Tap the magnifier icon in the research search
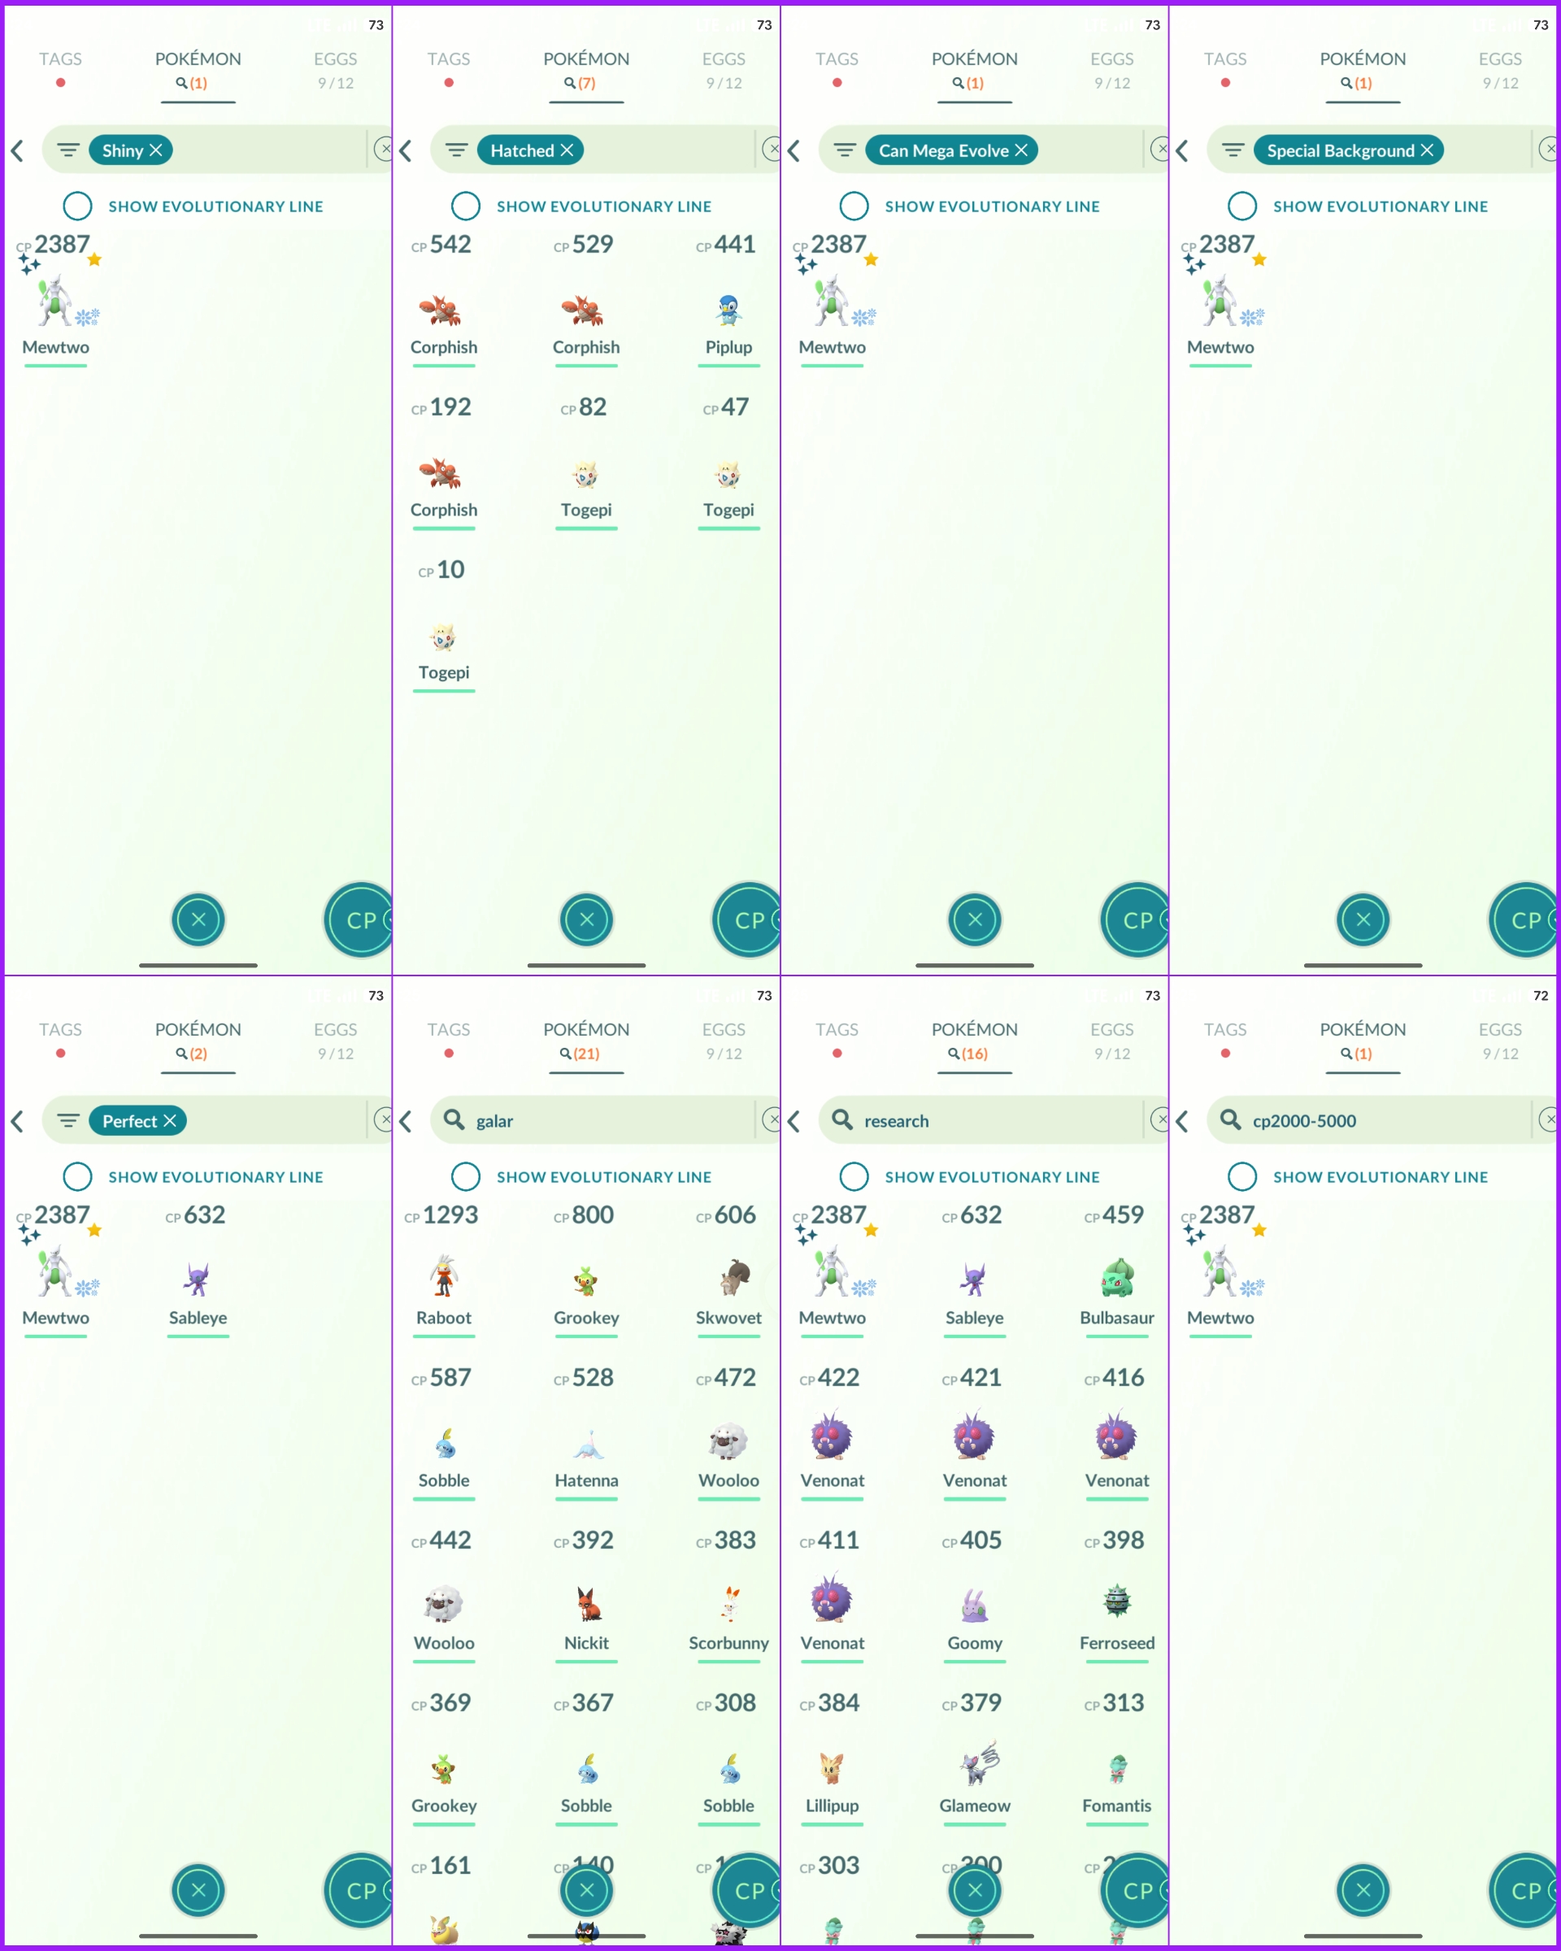 tap(841, 1120)
